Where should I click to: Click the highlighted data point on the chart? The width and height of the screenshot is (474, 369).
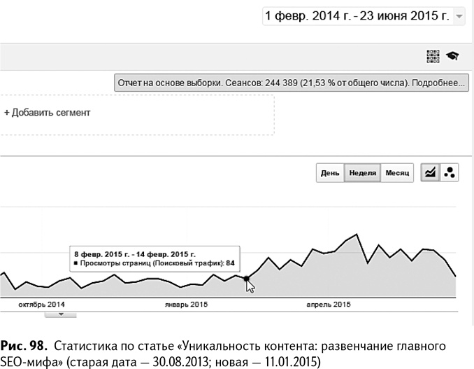[x=246, y=279]
